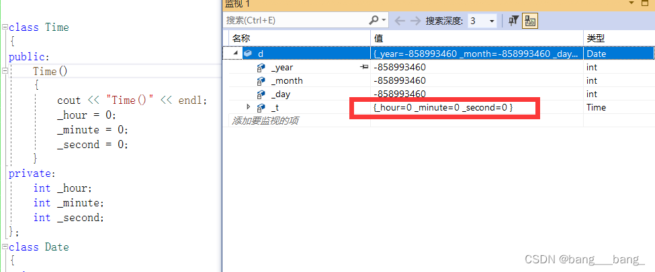This screenshot has width=655, height=272.
Task: Click the pin icon on the _year row
Action: [364, 66]
